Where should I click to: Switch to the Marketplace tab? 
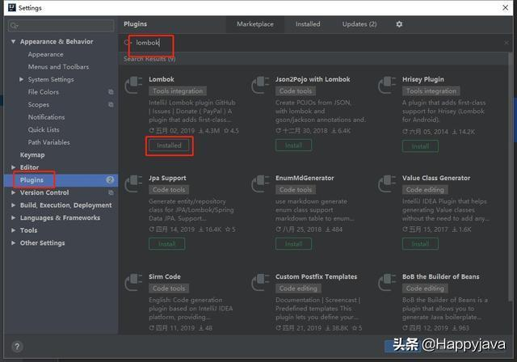pyautogui.click(x=255, y=24)
